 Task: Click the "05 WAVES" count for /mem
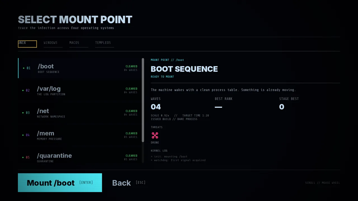coord(131,137)
